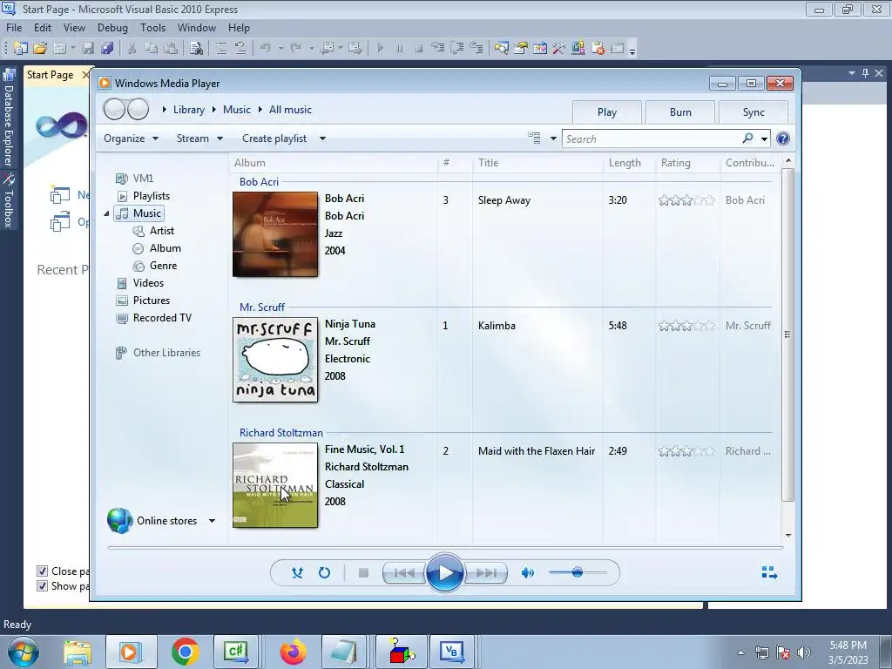Screen dimensions: 892x669
Task: Switch to Now Playing view
Action: tap(769, 572)
